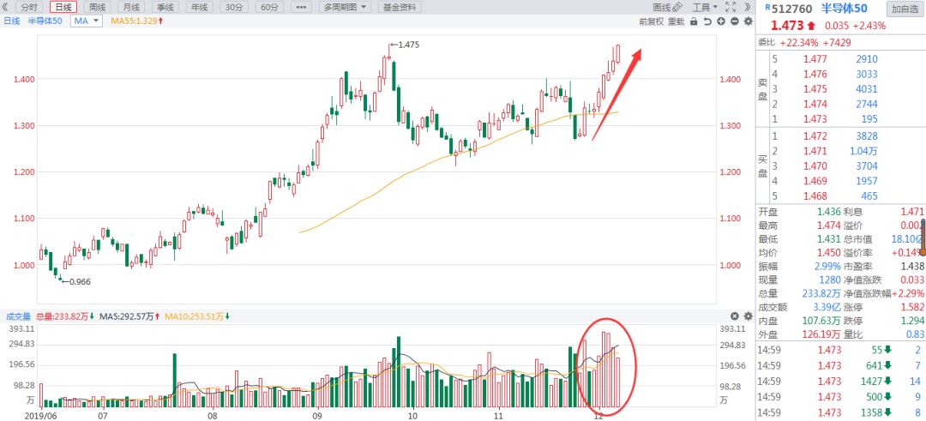Toggle 前复权 price adjustment

click(x=652, y=21)
